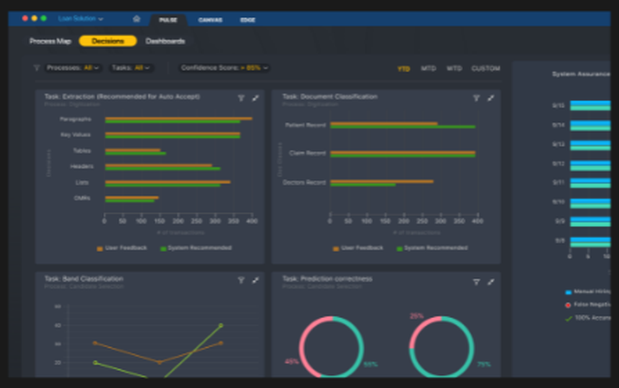Image resolution: width=619 pixels, height=388 pixels.
Task: Click the filter funnel icon beside Processes
Action: 37,68
